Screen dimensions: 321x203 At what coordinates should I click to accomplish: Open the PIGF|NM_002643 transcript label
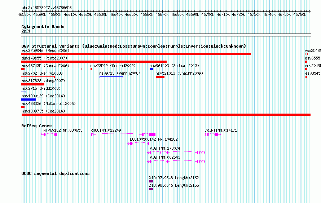point(165,157)
